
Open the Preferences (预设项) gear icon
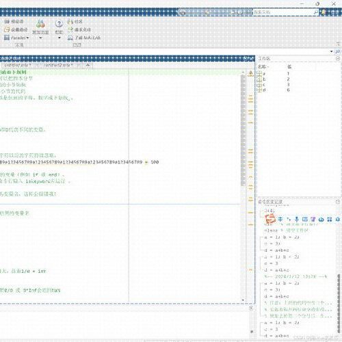(x=7, y=21)
